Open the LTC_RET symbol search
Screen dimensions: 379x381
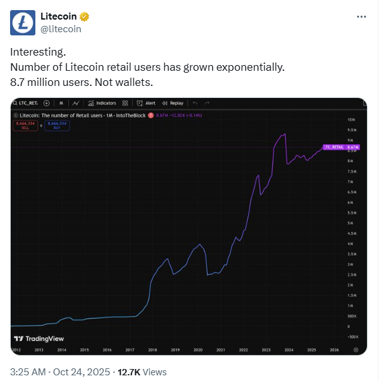[x=26, y=103]
